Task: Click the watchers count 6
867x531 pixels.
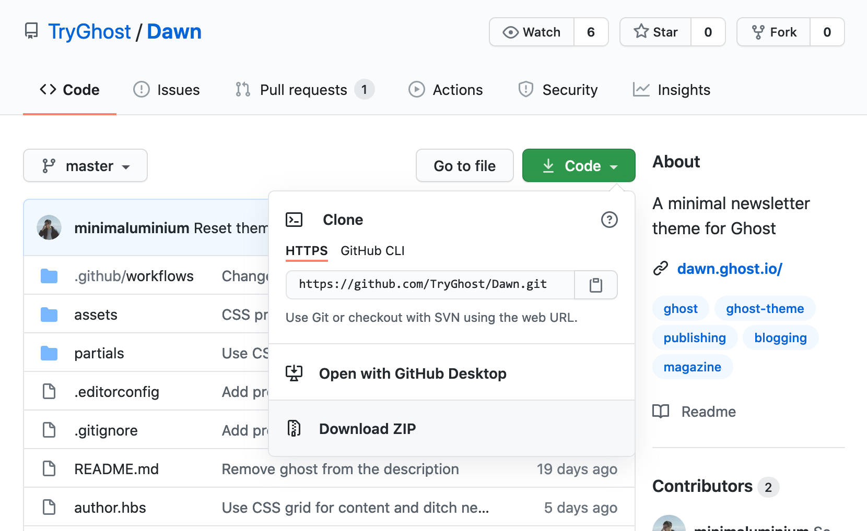Action: point(591,32)
